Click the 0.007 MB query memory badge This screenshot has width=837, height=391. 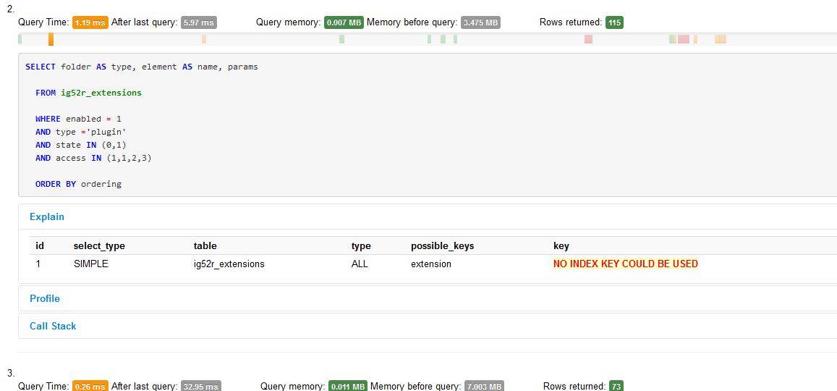pyautogui.click(x=344, y=22)
